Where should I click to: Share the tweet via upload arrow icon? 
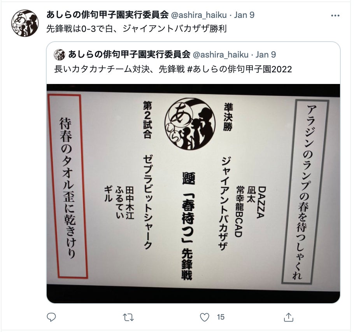point(288,317)
